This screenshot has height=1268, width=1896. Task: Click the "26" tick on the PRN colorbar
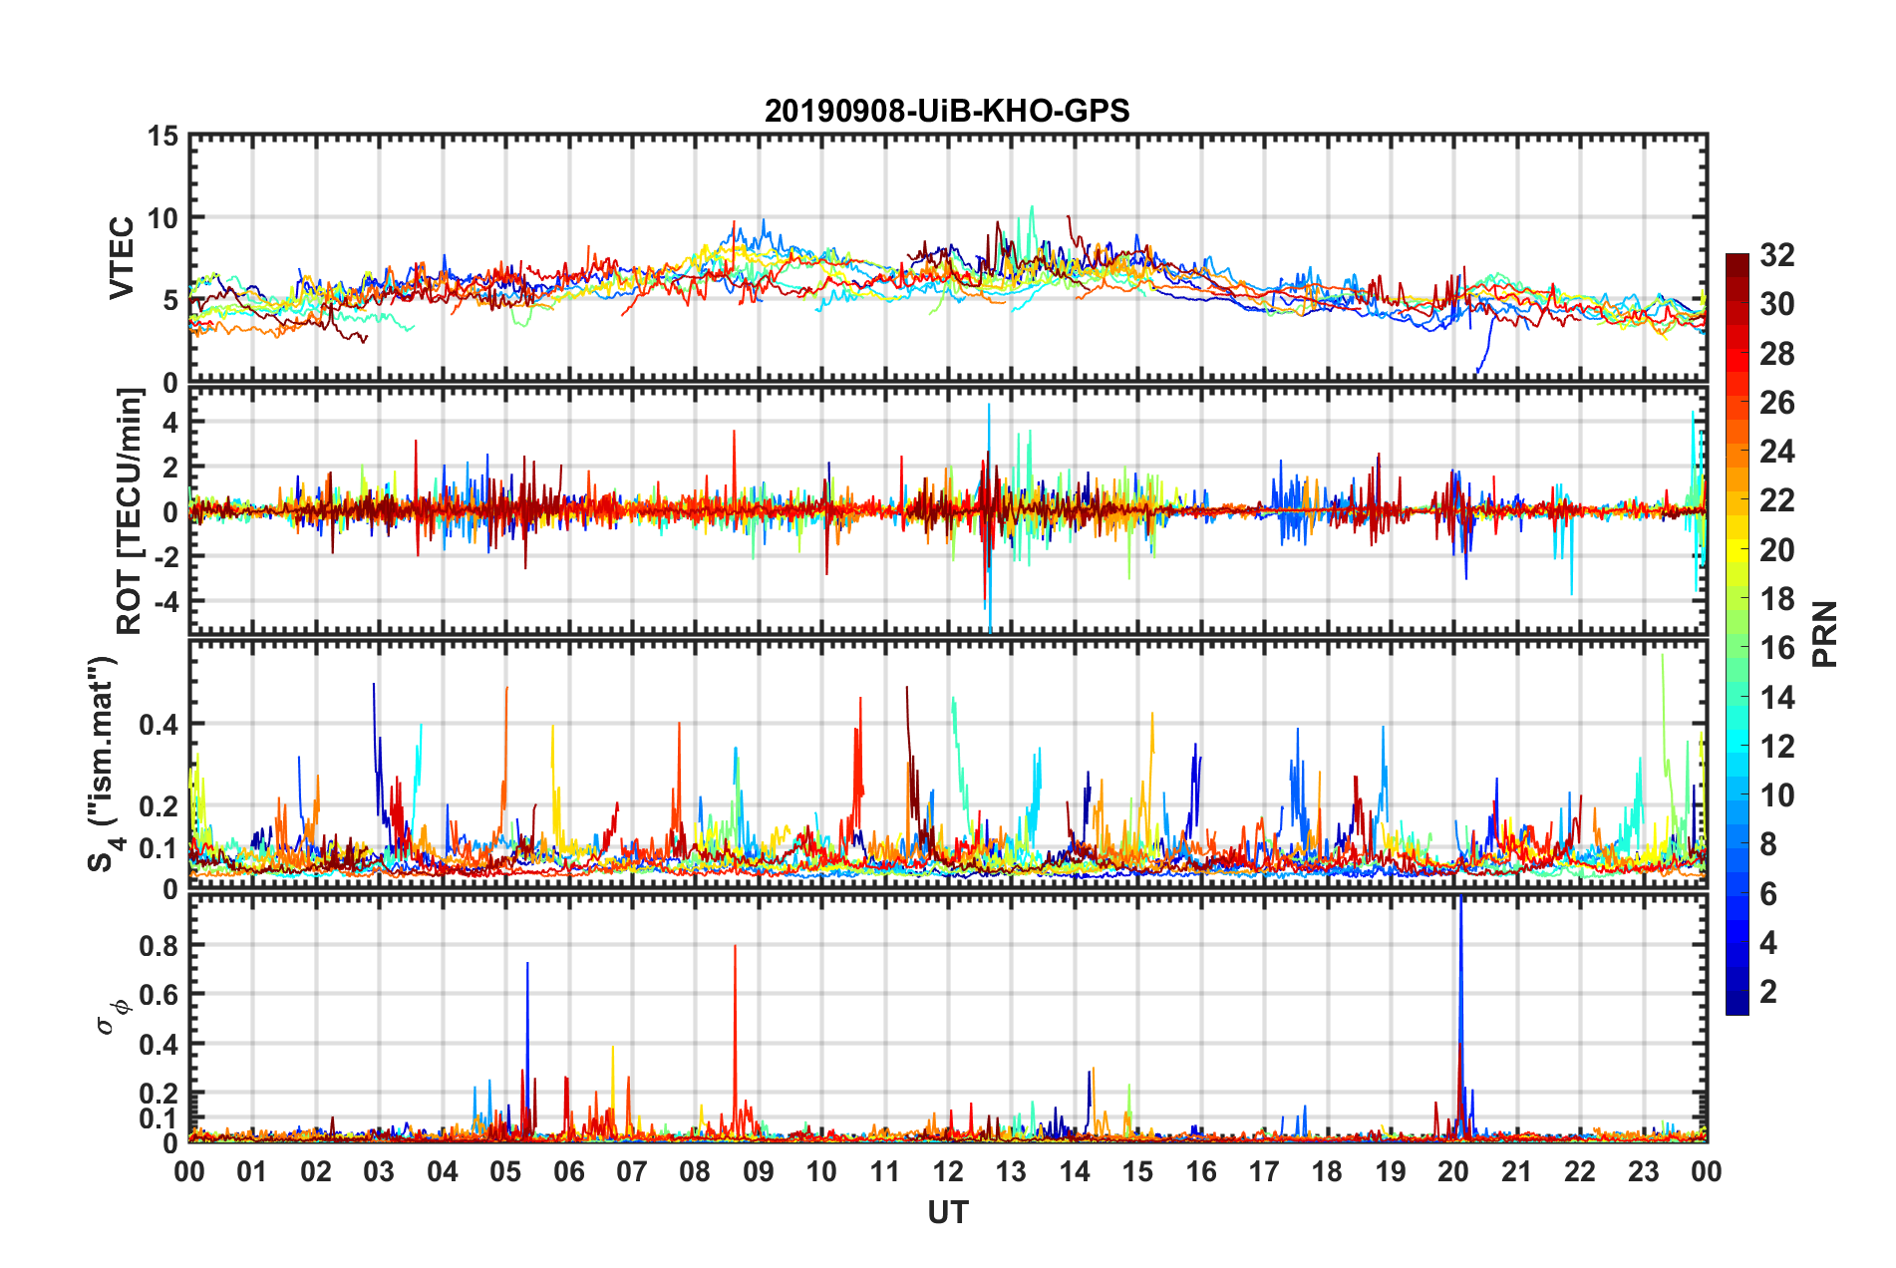point(1777,403)
